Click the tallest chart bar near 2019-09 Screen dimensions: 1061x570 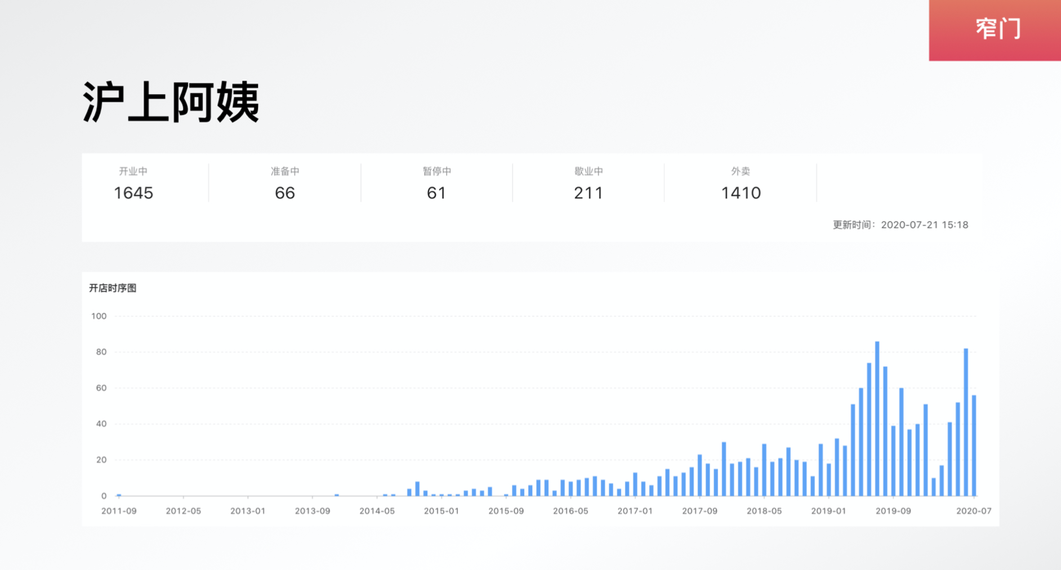(x=877, y=418)
